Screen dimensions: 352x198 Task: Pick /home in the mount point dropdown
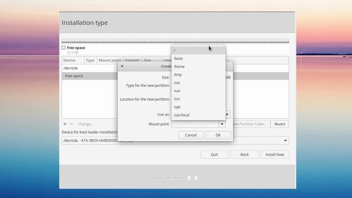point(198,67)
